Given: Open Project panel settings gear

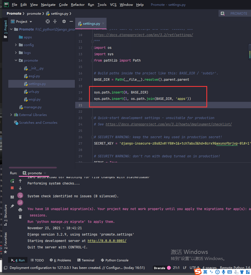Looking at the screenshot, I should [x=64, y=21].
